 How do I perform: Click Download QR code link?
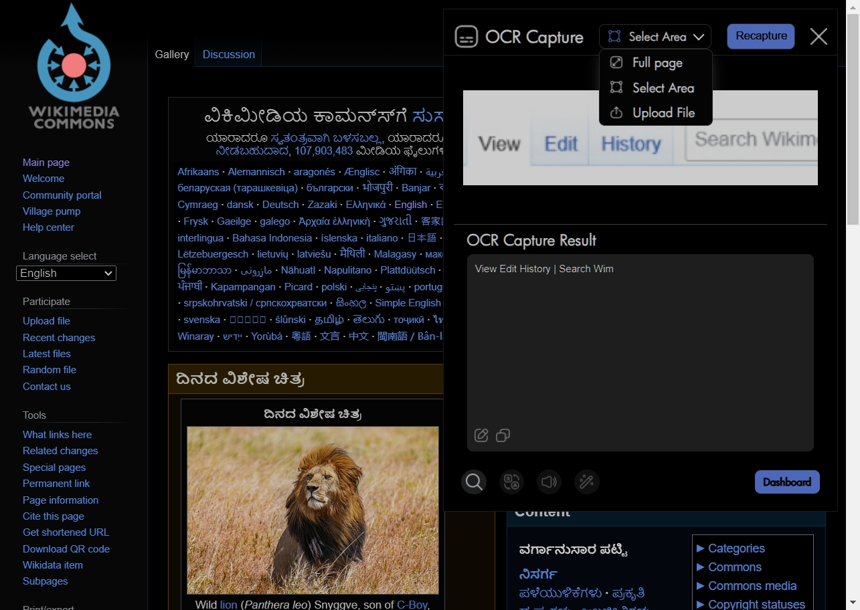[66, 549]
